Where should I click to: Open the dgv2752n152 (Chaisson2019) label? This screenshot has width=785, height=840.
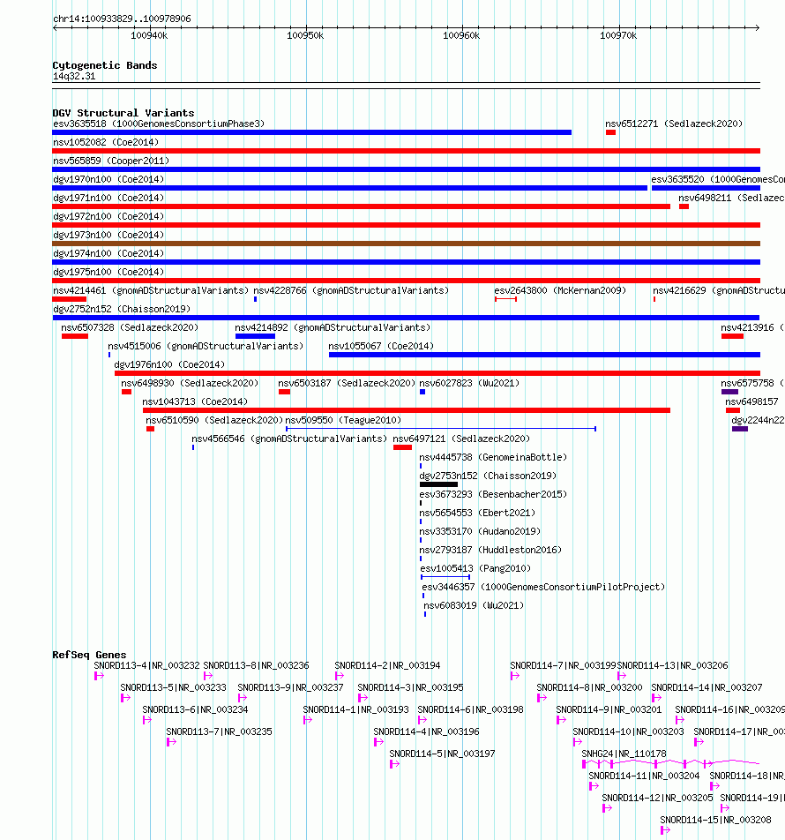point(122,309)
